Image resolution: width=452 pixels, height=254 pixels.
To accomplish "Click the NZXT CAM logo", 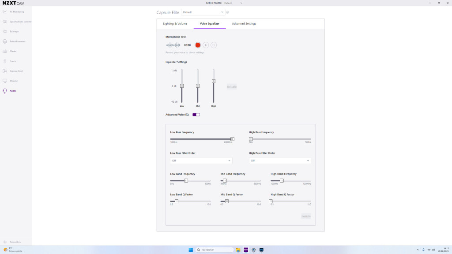I will [13, 3].
